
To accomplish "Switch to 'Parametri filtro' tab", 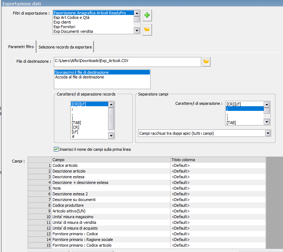I will pos(21,47).
